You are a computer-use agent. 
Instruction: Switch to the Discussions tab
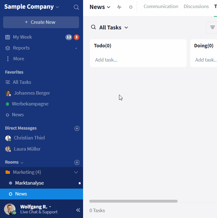point(196,6)
